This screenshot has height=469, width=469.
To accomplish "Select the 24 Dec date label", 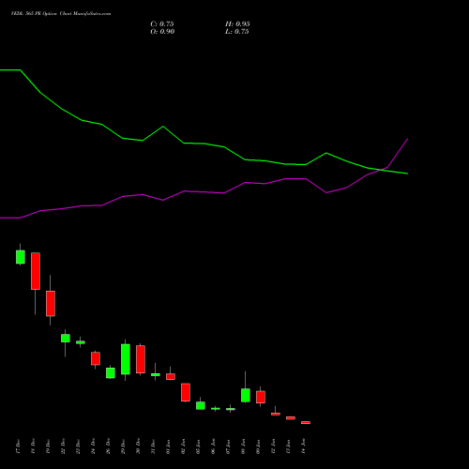I will coord(93,446).
